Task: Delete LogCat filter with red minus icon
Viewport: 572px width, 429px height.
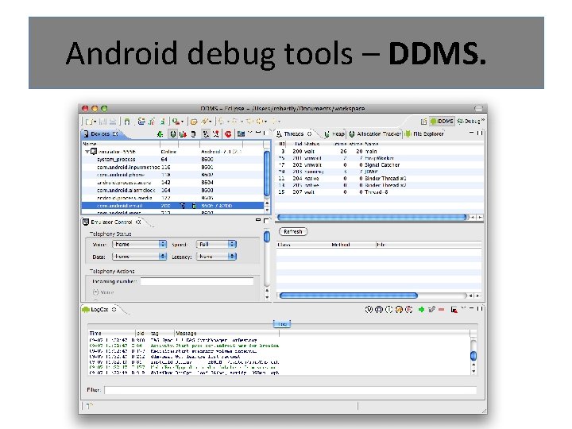Action: [442, 309]
